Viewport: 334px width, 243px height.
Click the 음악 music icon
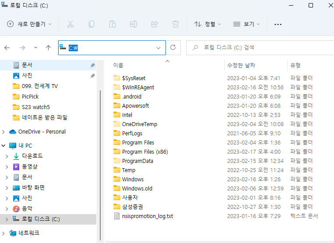[16, 209]
